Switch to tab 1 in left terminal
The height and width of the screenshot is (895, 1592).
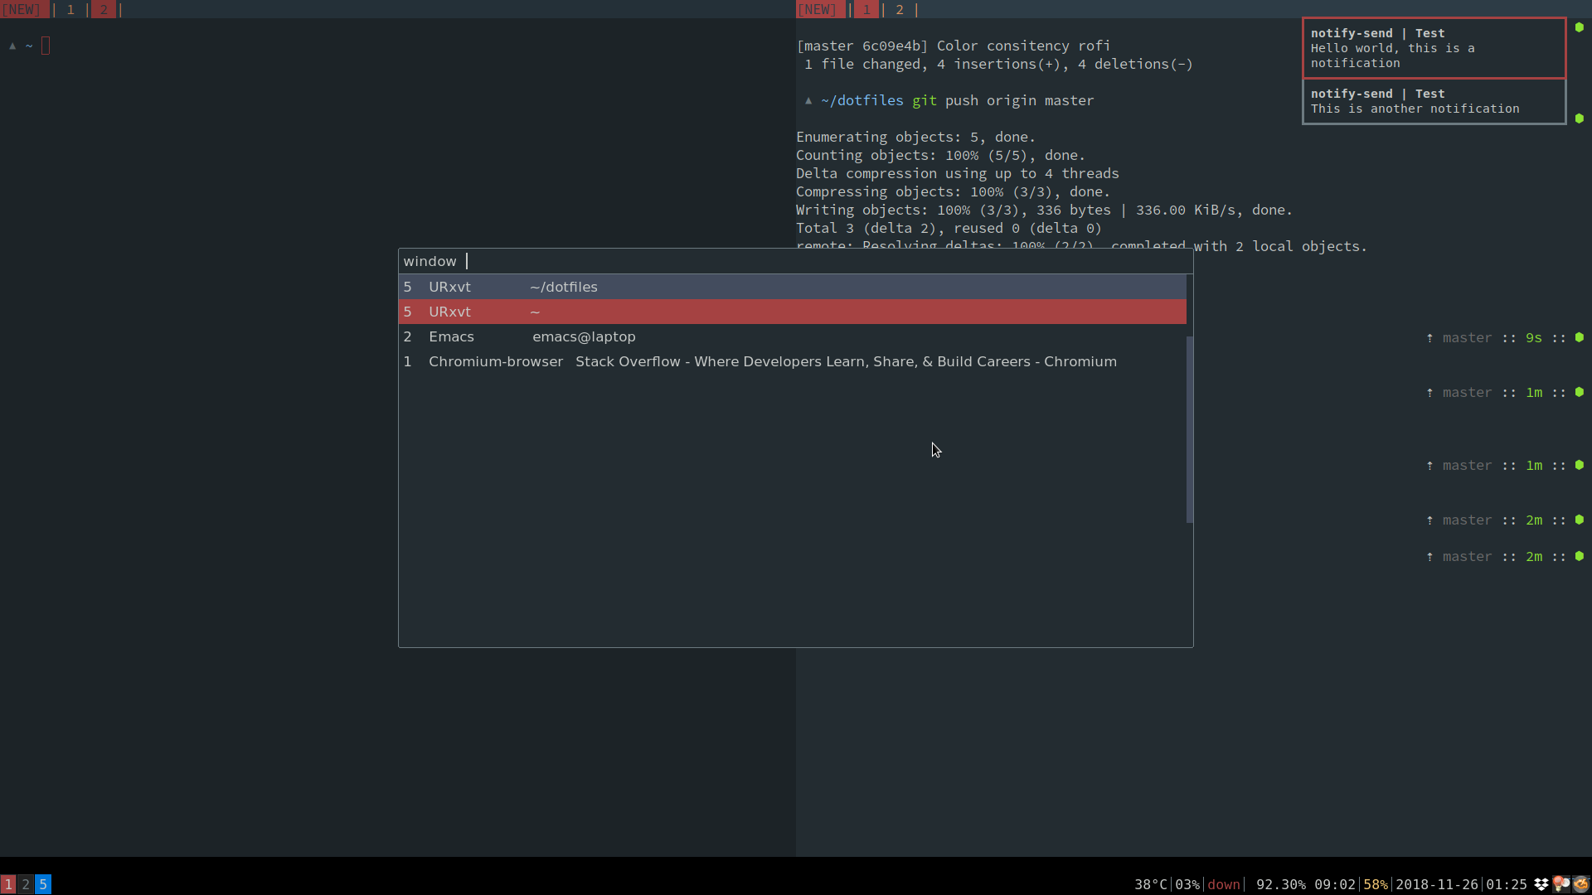tap(70, 10)
